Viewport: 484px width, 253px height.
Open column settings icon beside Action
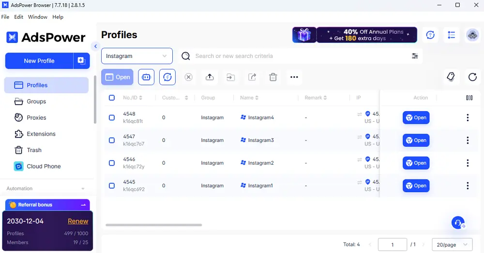(x=469, y=98)
